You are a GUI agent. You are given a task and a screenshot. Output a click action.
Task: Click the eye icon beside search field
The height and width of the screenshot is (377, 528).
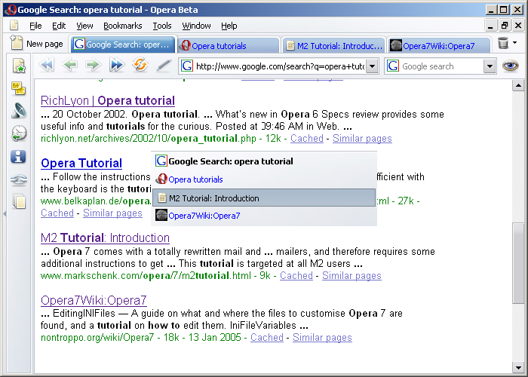click(x=511, y=66)
